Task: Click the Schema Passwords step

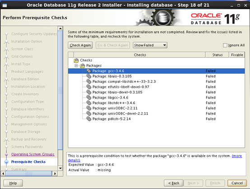Action: (x=27, y=147)
